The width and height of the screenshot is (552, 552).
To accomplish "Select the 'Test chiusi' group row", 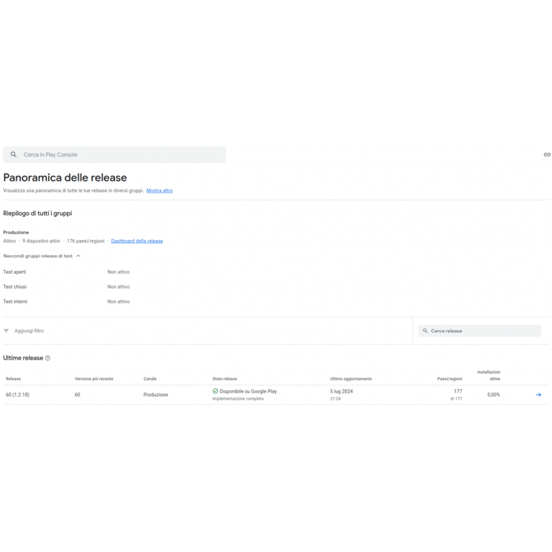I will coord(15,287).
